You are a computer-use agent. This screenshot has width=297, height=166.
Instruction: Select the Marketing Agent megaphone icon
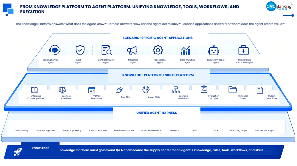(132, 50)
